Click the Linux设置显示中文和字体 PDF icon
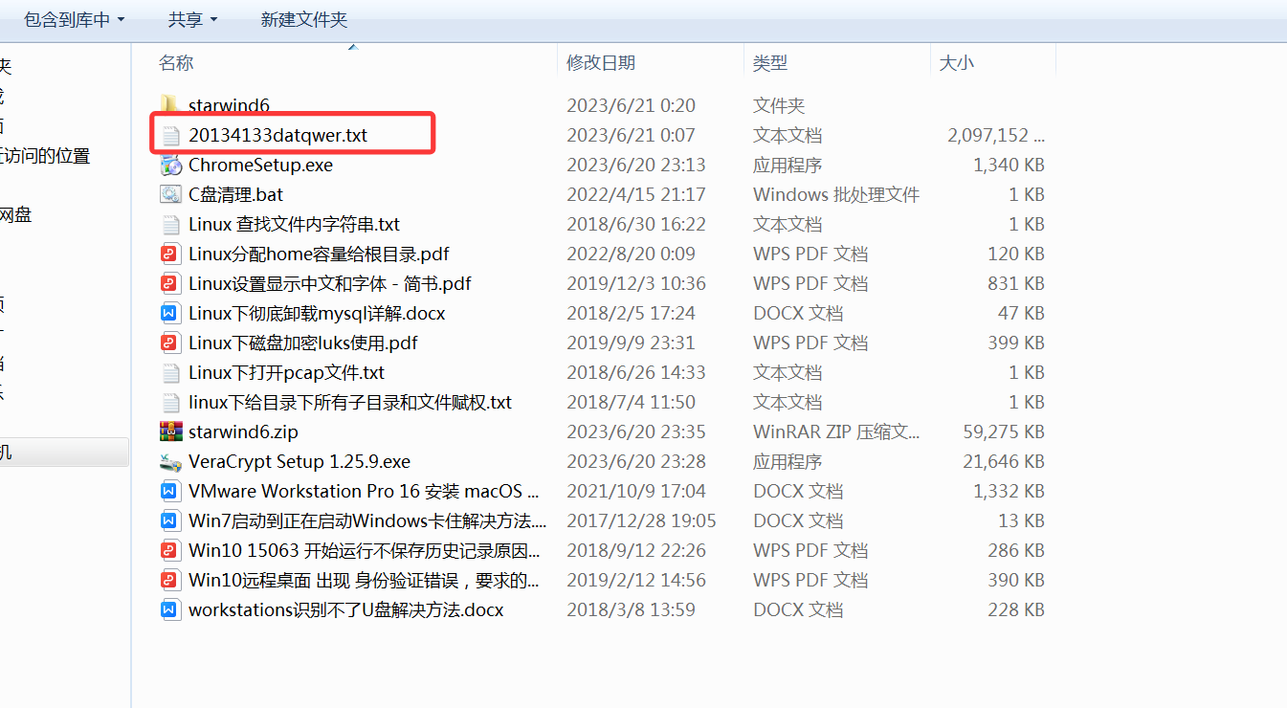Image resolution: width=1287 pixels, height=708 pixels. 170,283
